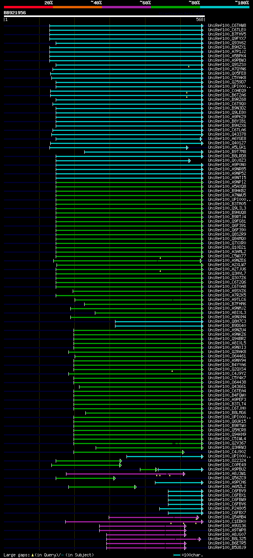The image size is (253, 558).
Task: Click hit label UniRef100_Q2V367
Action: pos(227,443)
